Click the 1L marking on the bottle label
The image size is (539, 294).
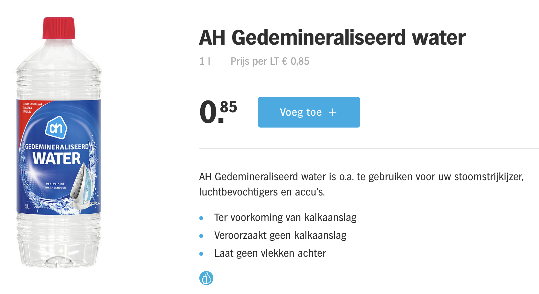[x=27, y=206]
